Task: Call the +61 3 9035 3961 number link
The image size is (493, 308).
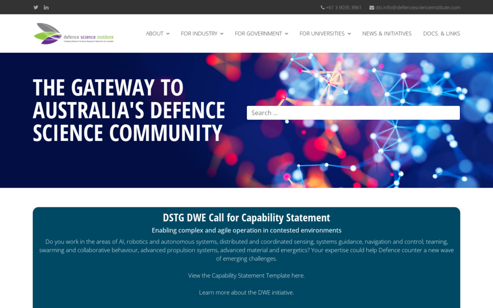Action: tap(343, 7)
